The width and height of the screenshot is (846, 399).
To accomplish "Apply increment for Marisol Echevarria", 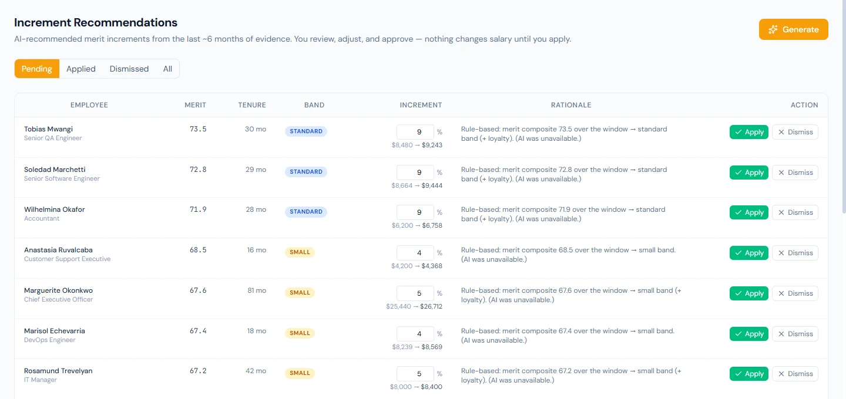I will click(x=749, y=334).
